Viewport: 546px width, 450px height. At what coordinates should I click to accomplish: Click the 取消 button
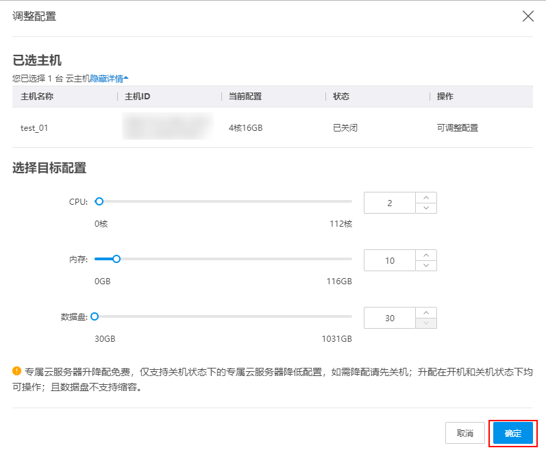click(x=465, y=434)
